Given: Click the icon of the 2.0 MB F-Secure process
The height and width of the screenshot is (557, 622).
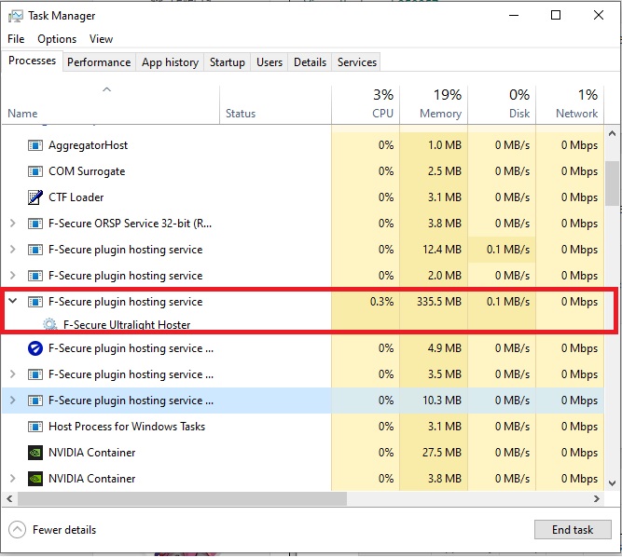Looking at the screenshot, I should click(35, 276).
